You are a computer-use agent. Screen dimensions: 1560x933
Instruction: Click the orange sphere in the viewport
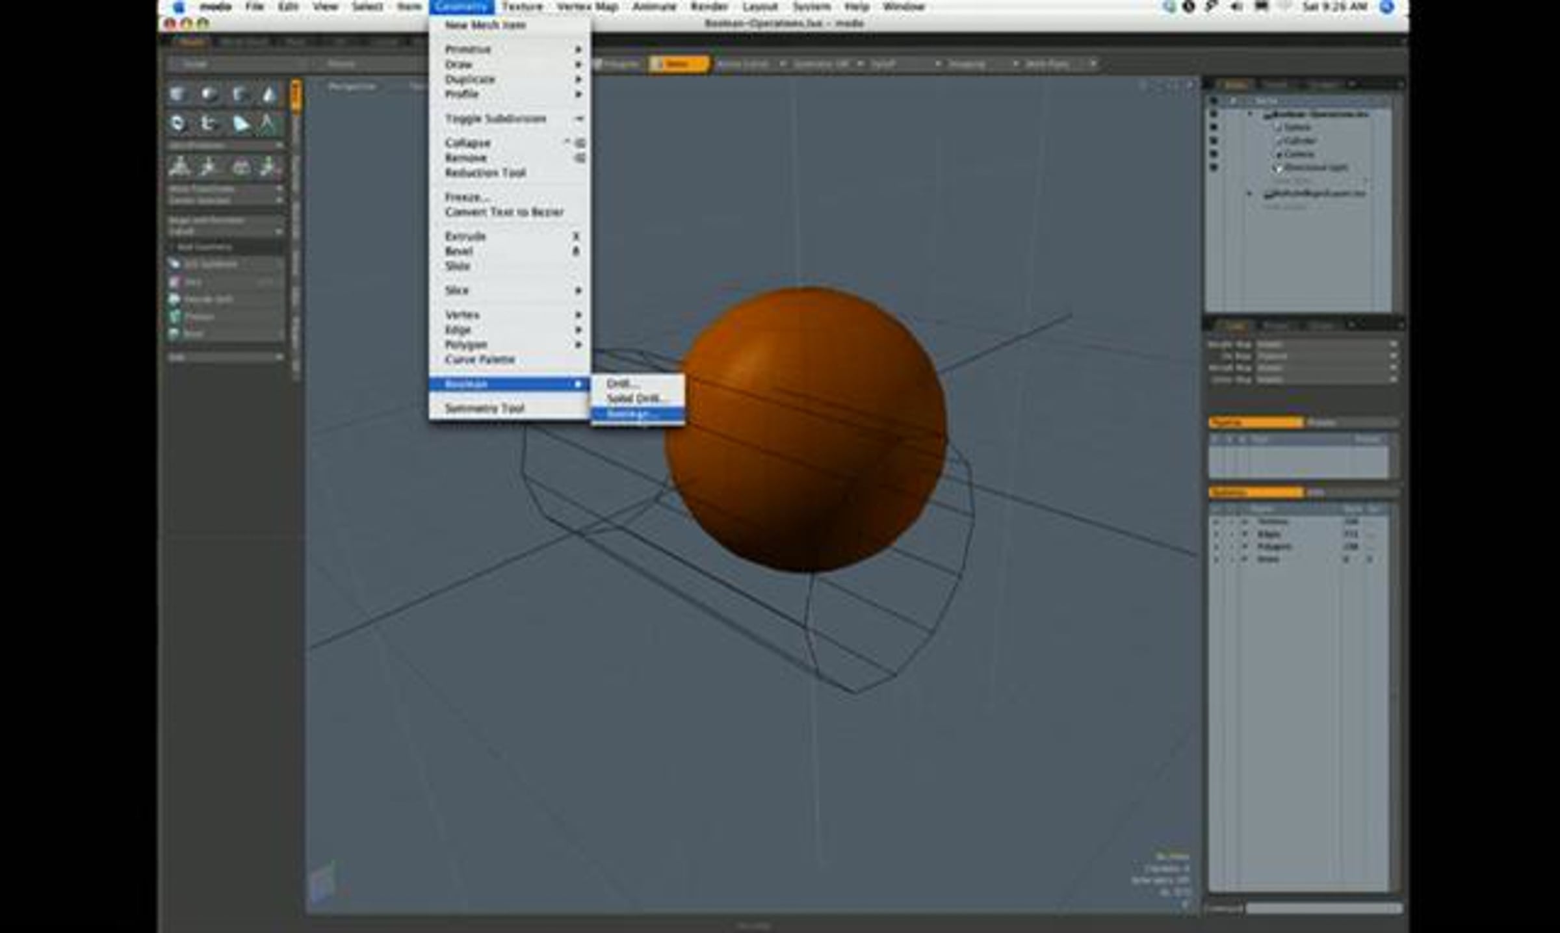[806, 430]
